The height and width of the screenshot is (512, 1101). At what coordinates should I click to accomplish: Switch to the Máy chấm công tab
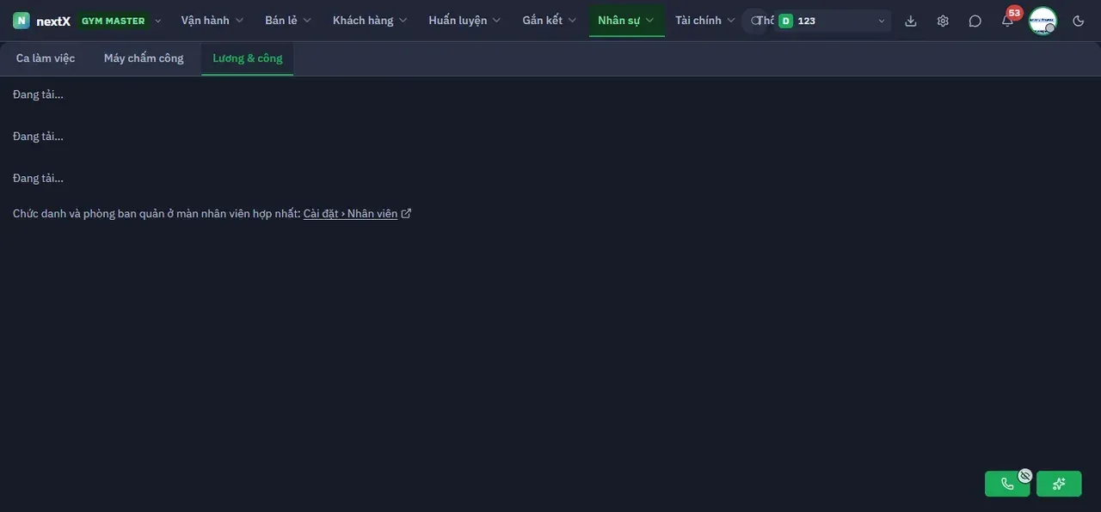point(144,58)
